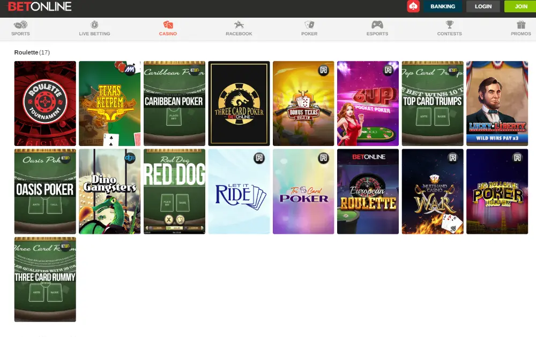Open Tri Card Poker game

pyautogui.click(x=303, y=192)
